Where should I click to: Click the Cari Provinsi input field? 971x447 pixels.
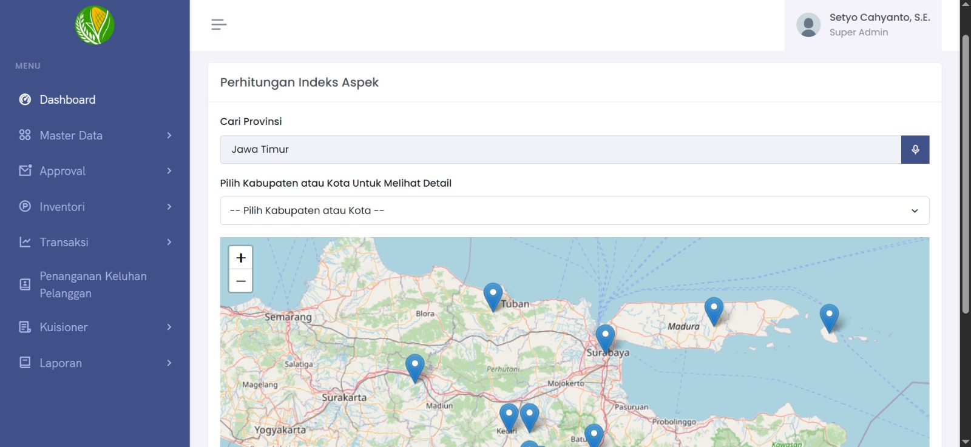point(560,150)
